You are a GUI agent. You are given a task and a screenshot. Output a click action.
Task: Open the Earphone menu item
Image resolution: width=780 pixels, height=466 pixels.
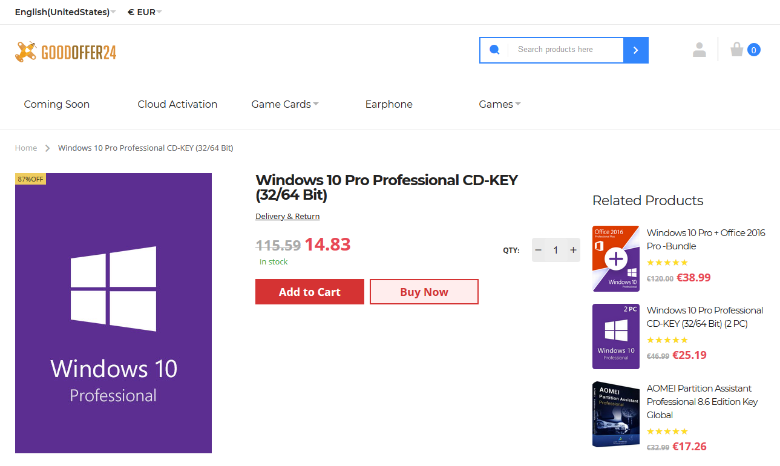click(389, 104)
